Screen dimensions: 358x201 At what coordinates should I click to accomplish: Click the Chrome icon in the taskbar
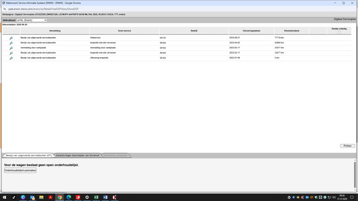60,197
